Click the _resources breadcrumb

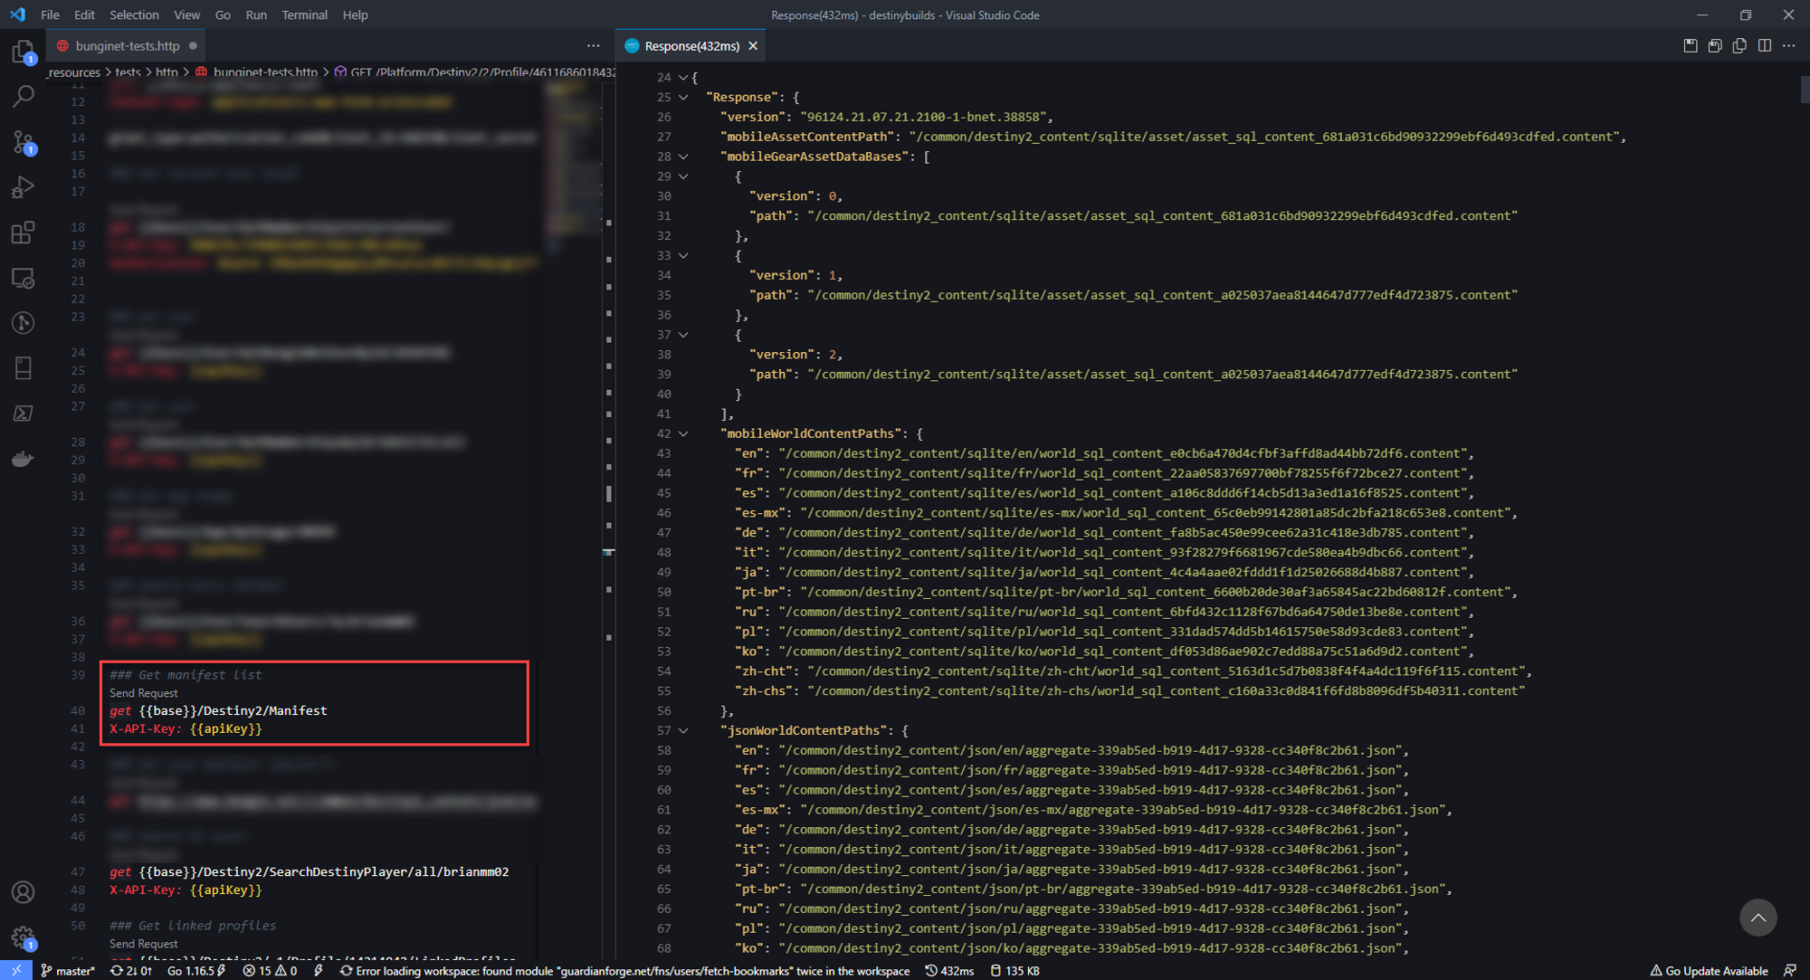[x=73, y=72]
